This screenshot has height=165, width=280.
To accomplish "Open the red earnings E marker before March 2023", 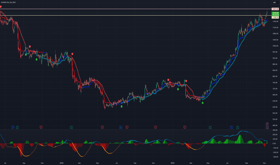I will point(185,127).
